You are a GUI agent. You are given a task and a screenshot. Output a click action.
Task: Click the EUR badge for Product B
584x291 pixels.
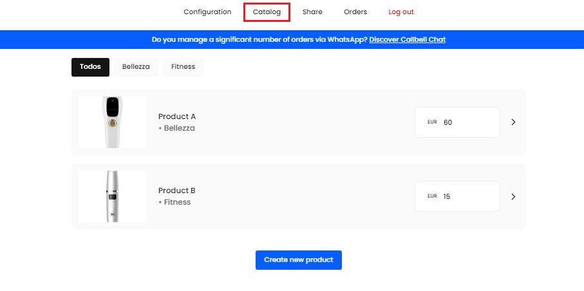coord(432,196)
